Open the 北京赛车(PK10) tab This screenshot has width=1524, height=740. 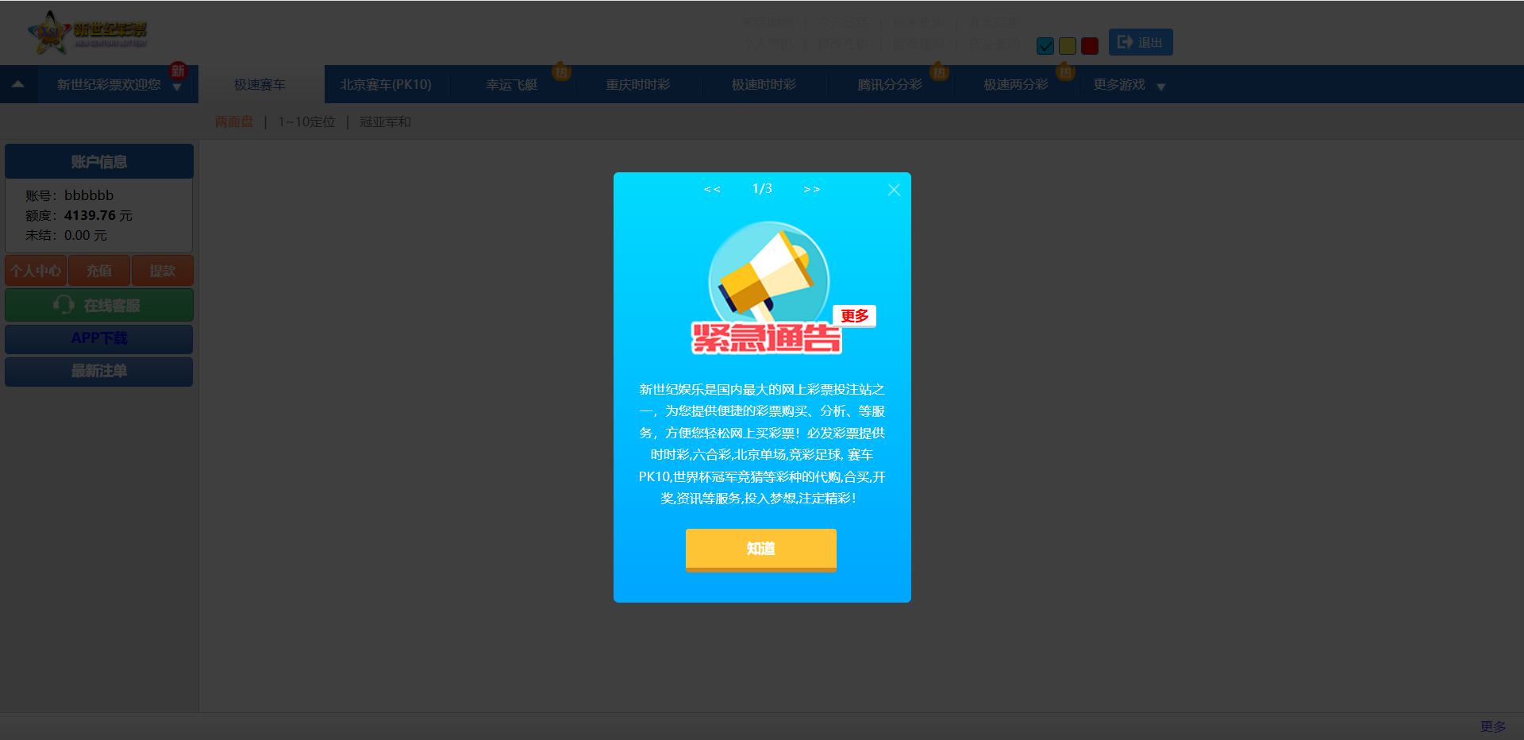coord(386,85)
